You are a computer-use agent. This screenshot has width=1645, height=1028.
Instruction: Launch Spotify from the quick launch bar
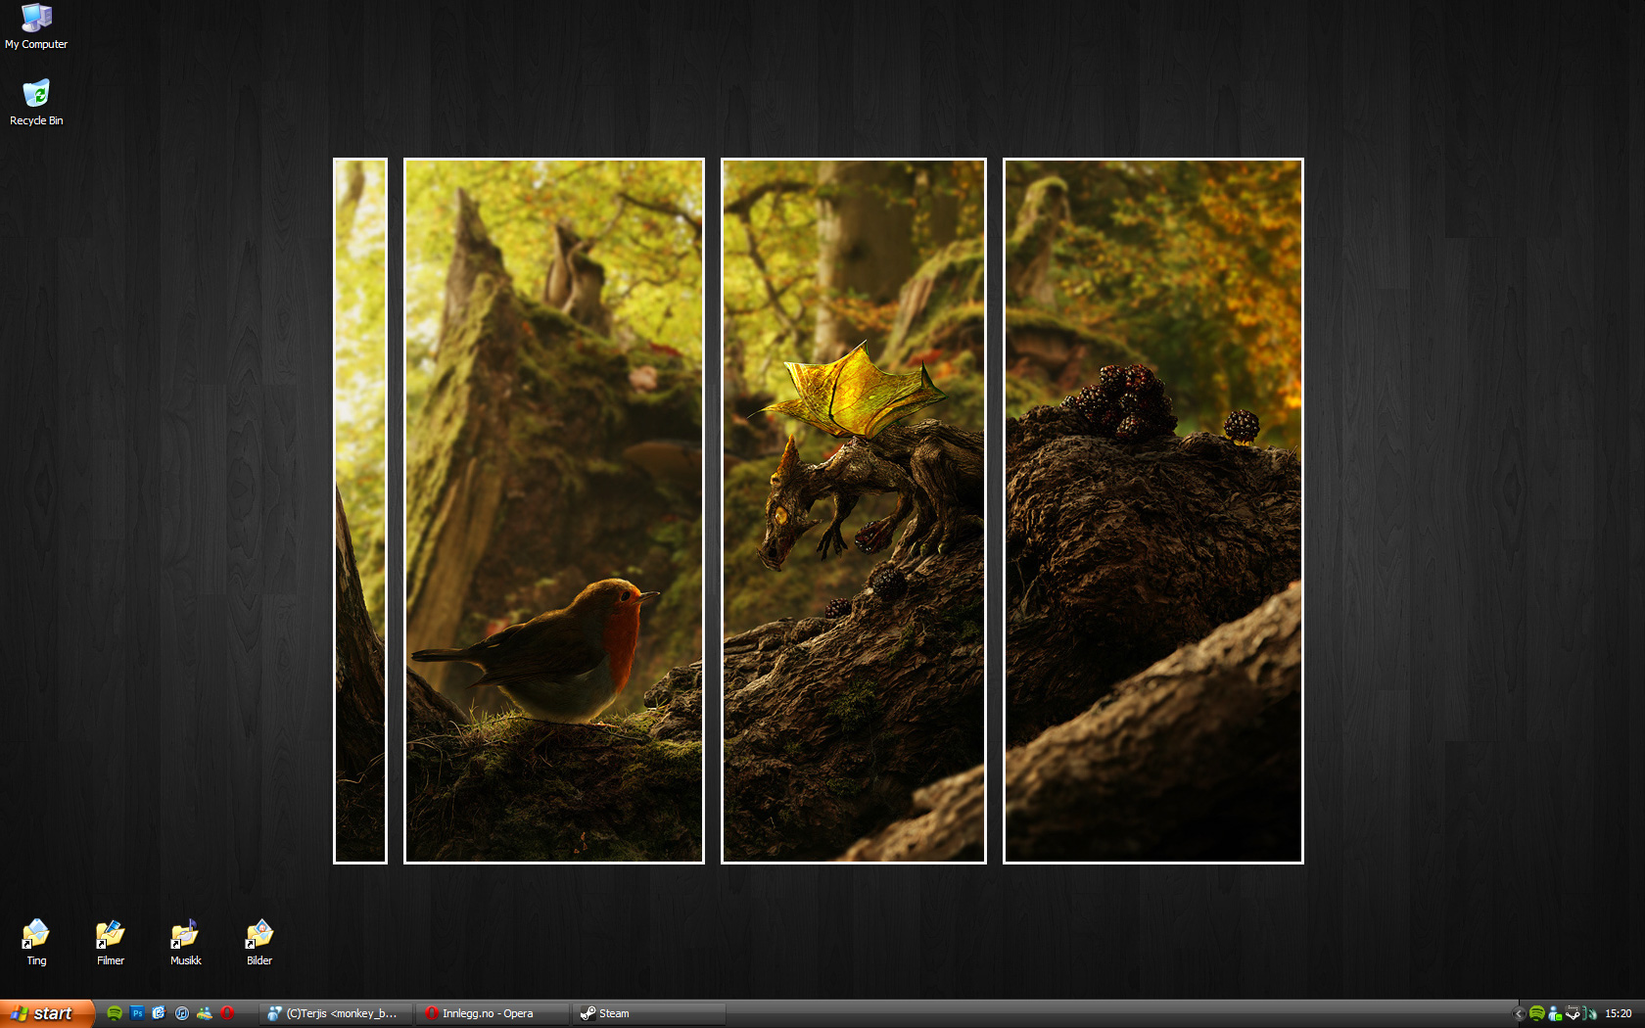coord(115,1013)
